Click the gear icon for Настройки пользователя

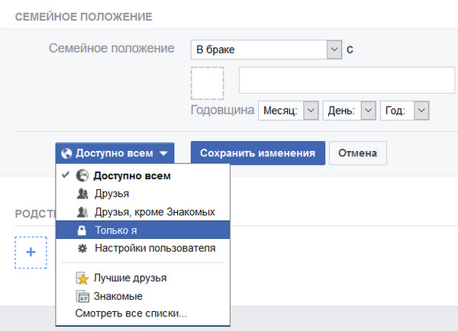pos(82,249)
